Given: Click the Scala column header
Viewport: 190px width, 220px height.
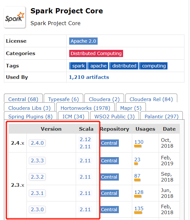Looking at the screenshot, I should click(86, 129).
